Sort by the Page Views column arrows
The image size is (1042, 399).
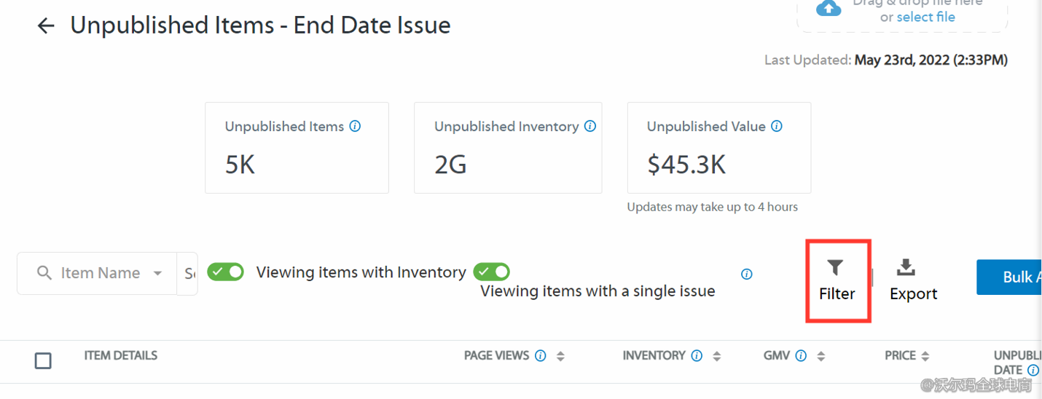point(560,356)
